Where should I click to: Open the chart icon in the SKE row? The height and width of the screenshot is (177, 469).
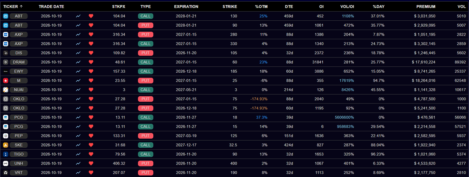click(78, 145)
